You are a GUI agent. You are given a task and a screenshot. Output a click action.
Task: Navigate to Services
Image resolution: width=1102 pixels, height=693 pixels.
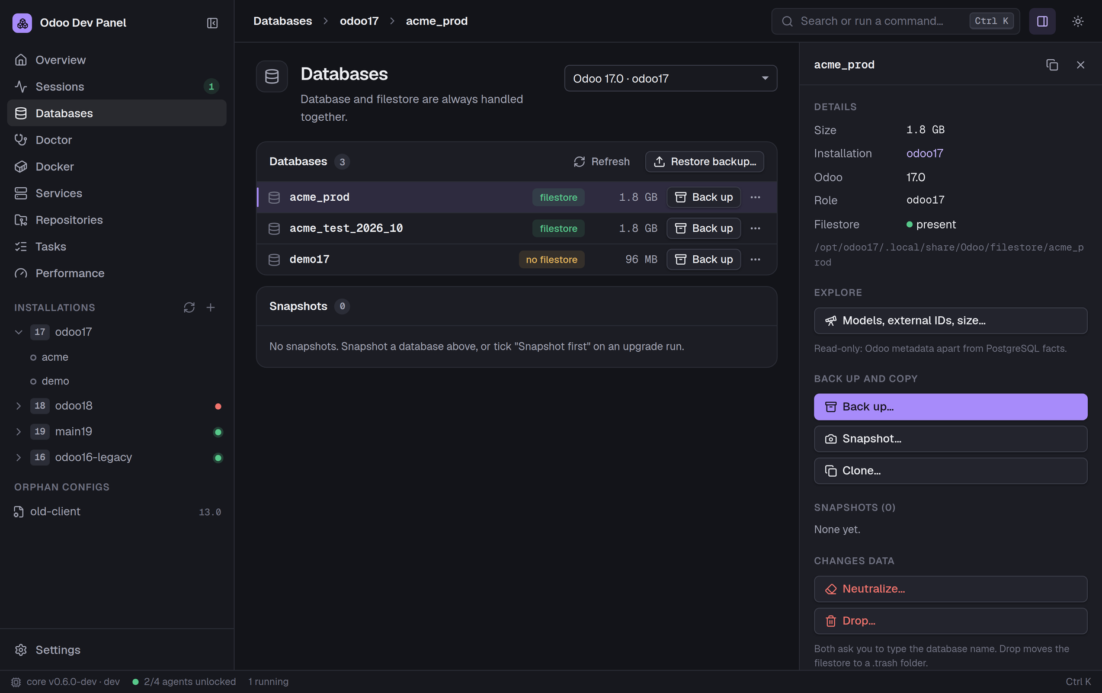click(117, 193)
